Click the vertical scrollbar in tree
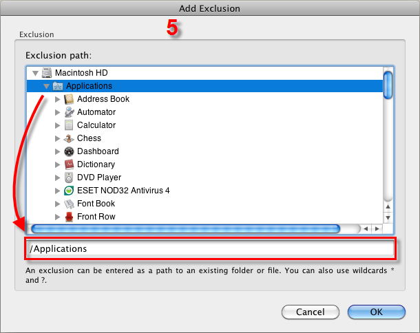Viewport: 420px width, 333px height. pyautogui.click(x=388, y=85)
